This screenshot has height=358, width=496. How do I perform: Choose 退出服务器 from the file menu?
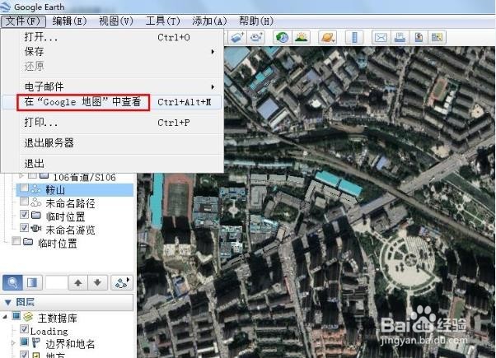click(112, 143)
